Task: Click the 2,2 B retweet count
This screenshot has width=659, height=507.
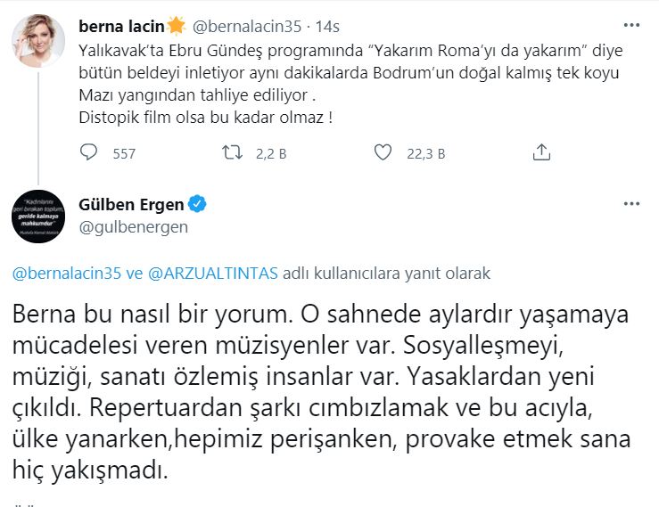Action: [x=268, y=154]
